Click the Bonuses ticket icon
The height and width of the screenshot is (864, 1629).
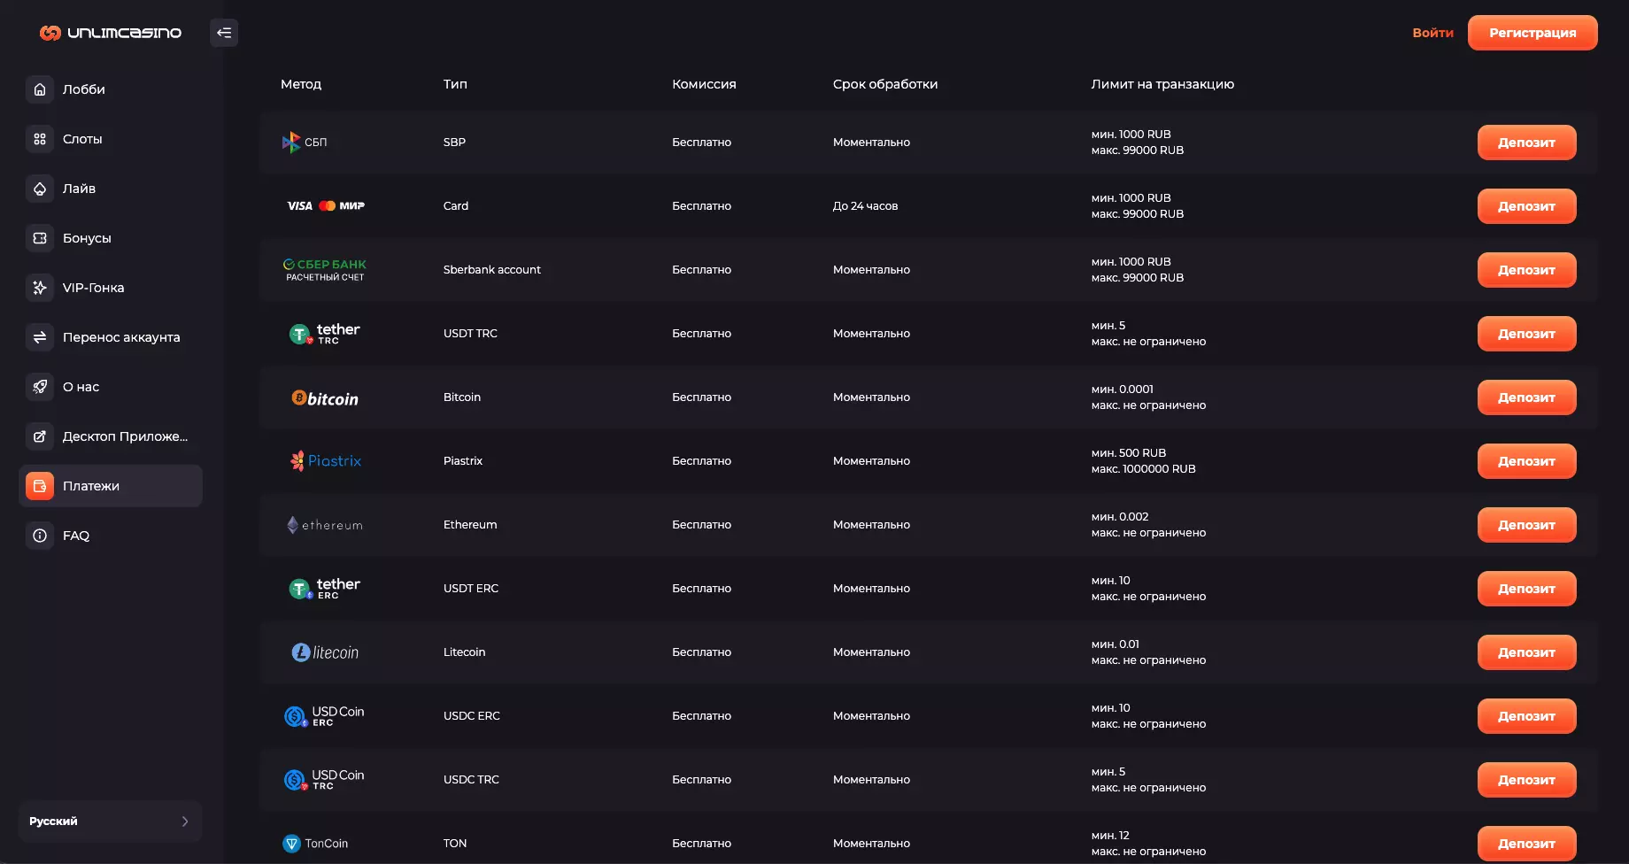40,238
